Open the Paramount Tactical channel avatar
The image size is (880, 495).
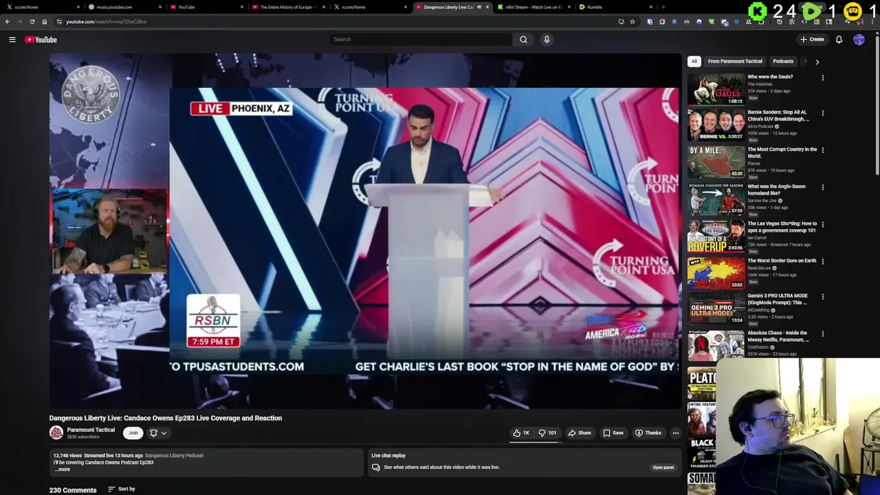(x=56, y=432)
